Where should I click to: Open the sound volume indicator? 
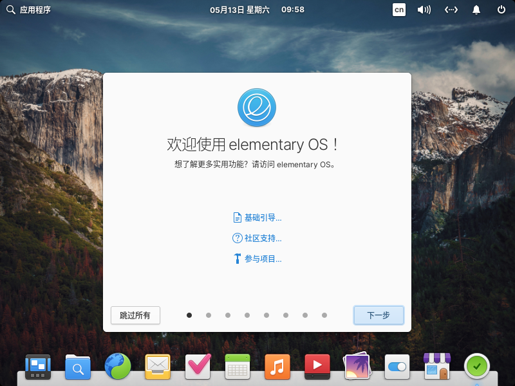[424, 10]
